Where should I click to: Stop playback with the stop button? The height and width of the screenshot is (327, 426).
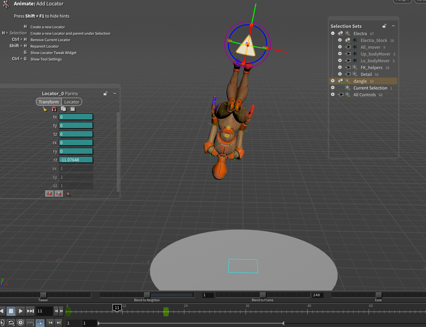click(x=11, y=311)
